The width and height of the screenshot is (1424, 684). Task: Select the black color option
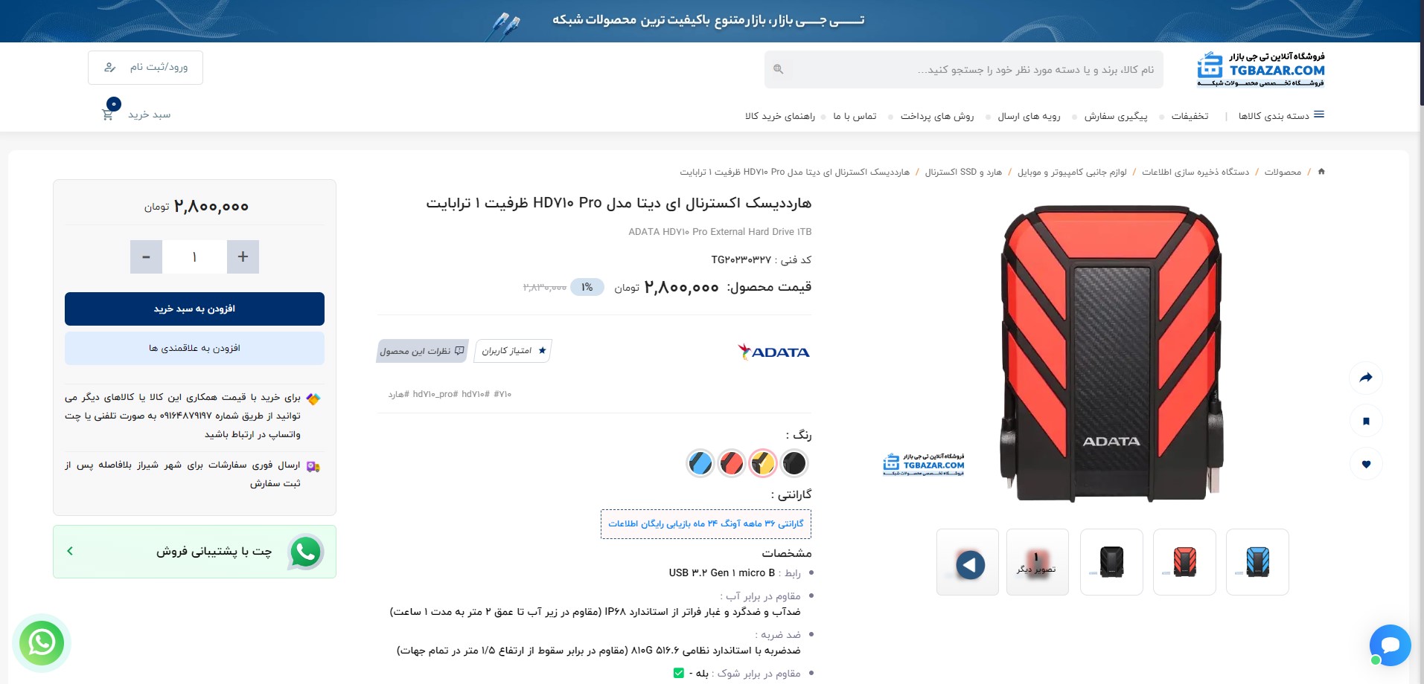click(x=794, y=463)
